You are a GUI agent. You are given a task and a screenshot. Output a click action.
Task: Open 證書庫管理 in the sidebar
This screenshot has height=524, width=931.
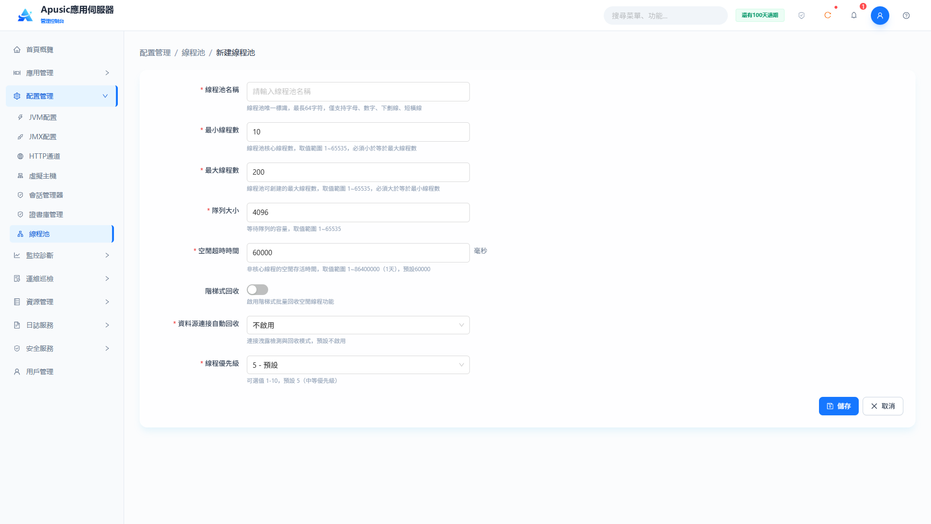62,214
